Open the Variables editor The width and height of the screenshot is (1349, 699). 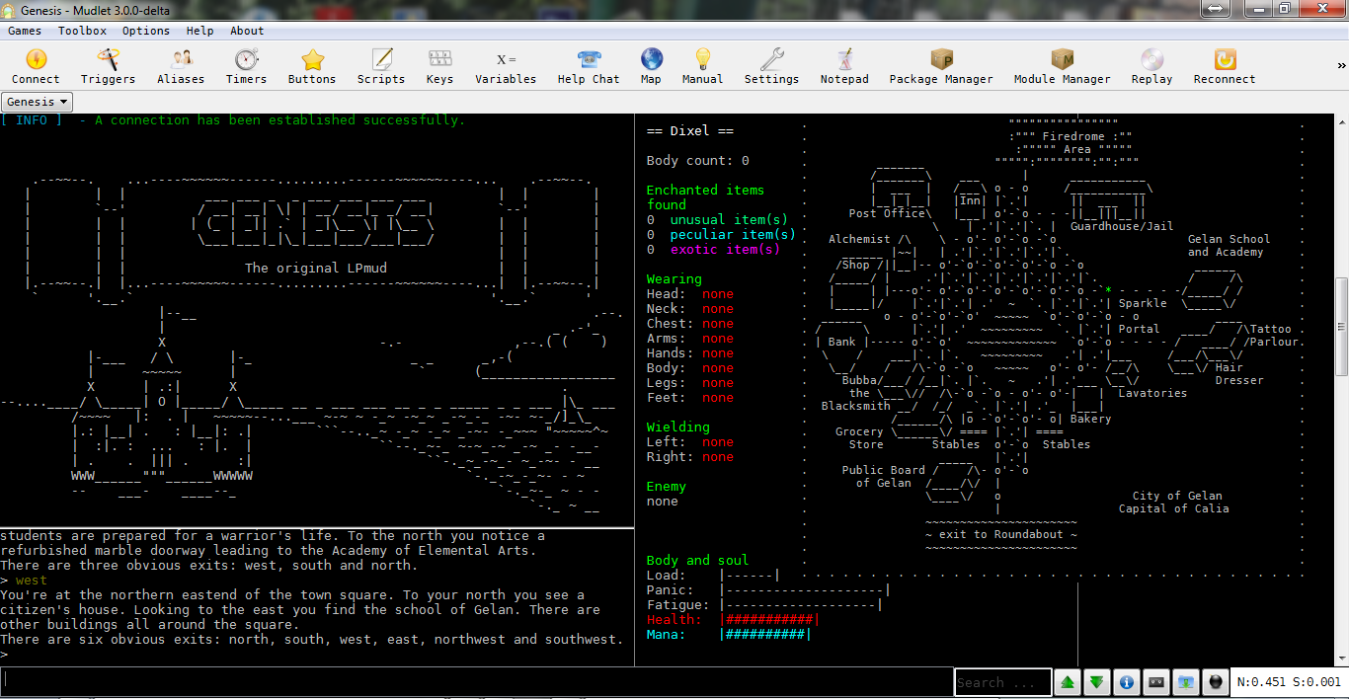coord(506,66)
